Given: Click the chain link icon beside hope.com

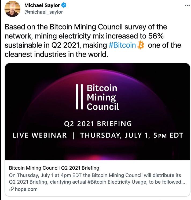Looking at the screenshot, I should [x=11, y=189].
